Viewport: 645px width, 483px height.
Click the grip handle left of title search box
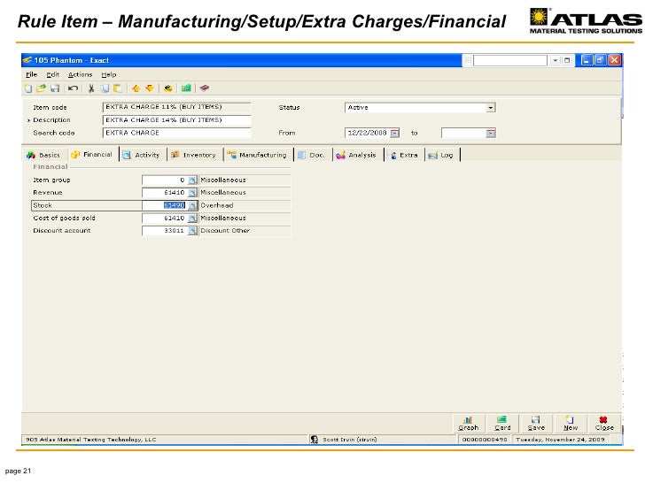coord(468,61)
